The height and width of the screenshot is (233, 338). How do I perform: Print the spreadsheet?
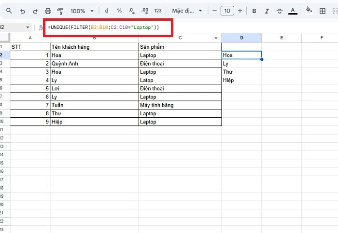48,11
